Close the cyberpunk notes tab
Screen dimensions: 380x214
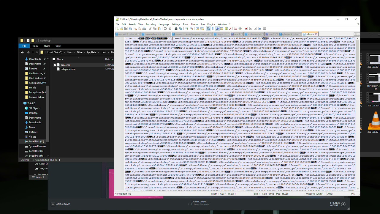(300, 34)
